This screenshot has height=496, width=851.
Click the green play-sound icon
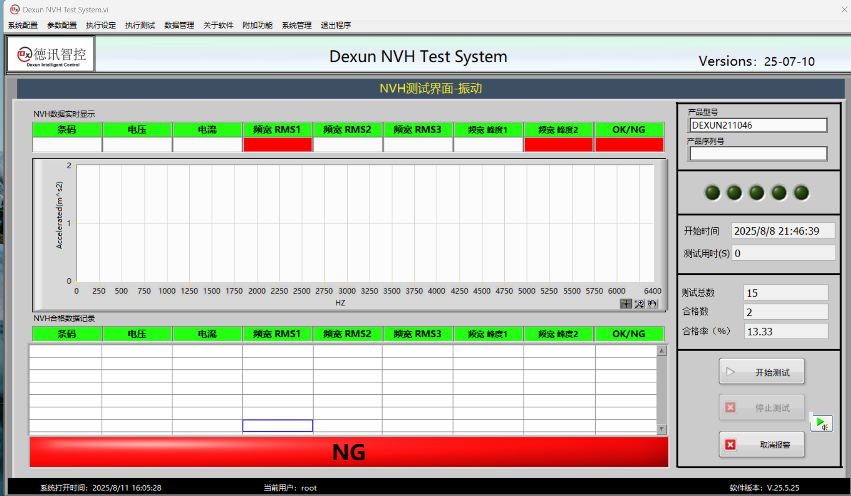822,424
